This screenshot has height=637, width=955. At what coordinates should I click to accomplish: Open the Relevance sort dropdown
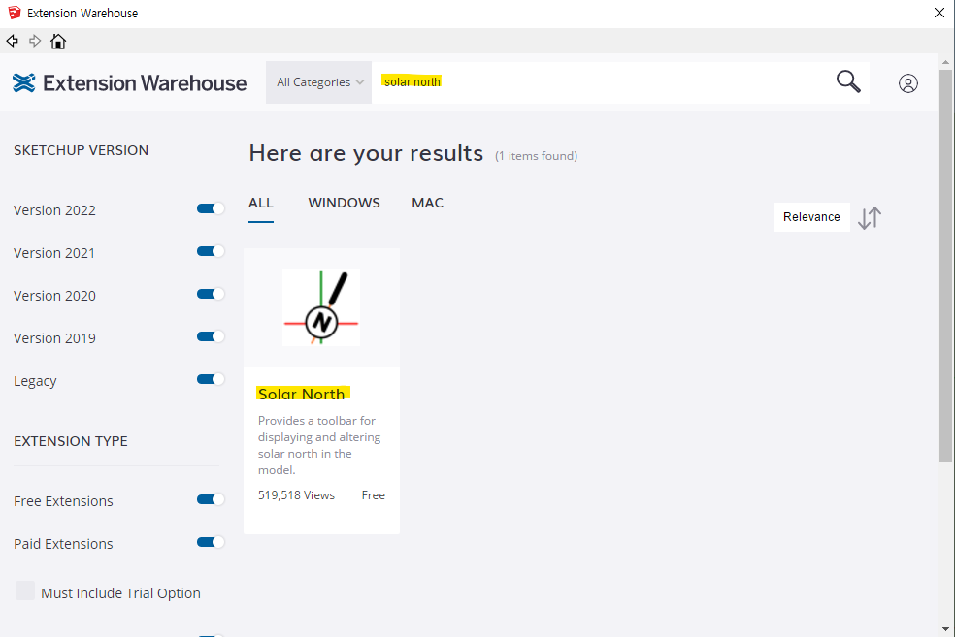[x=811, y=217]
